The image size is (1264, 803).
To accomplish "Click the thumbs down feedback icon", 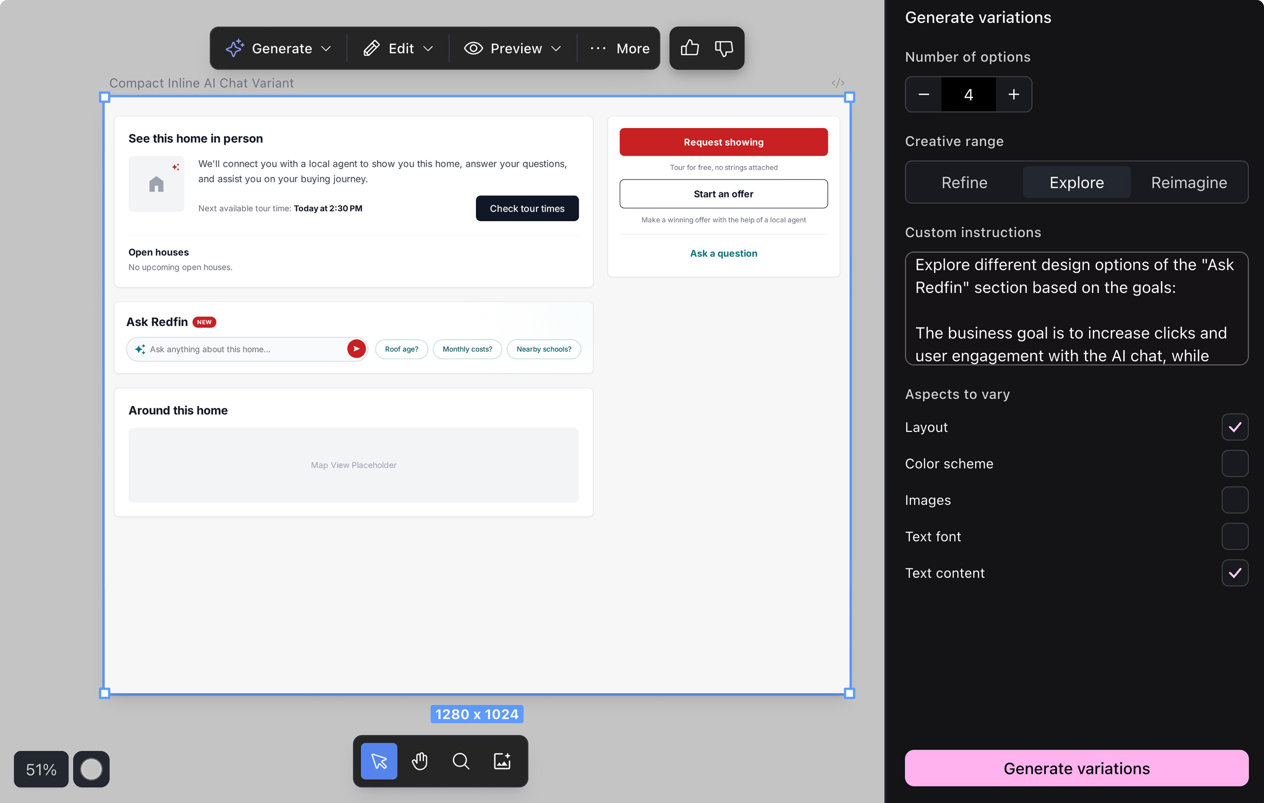I will (724, 48).
